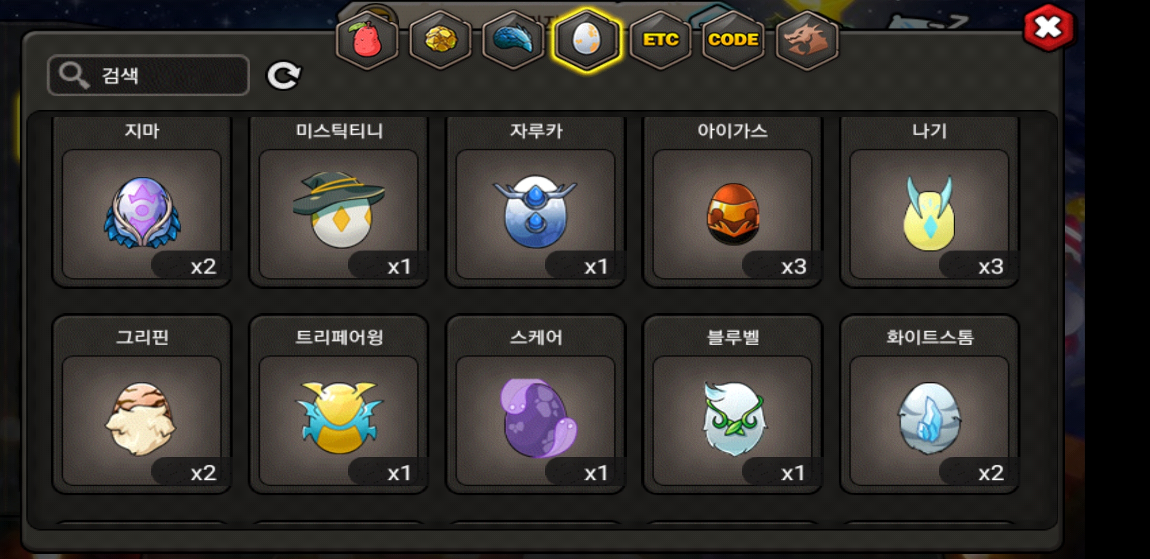1150x559 pixels.
Task: Select the 미스틱티니 wizard hat egg
Action: [339, 202]
